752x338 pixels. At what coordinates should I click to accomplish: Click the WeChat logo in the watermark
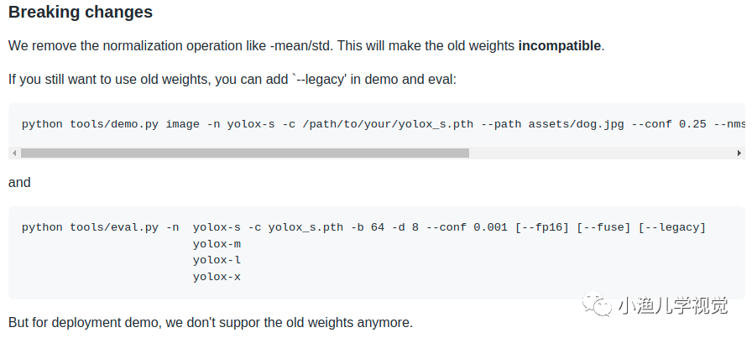tap(597, 304)
